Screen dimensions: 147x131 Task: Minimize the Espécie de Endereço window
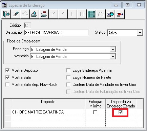116,5
